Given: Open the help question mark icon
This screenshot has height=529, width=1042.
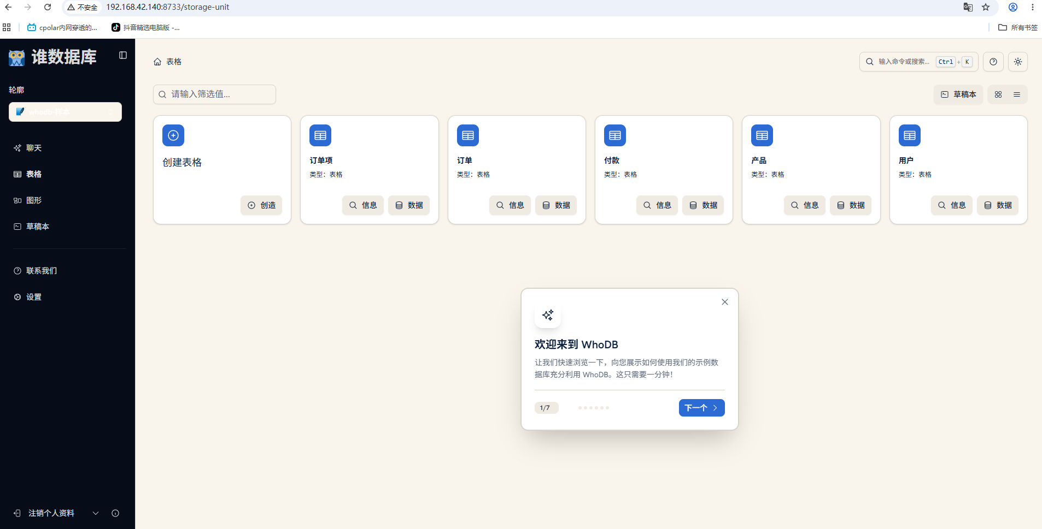Looking at the screenshot, I should tap(993, 62).
